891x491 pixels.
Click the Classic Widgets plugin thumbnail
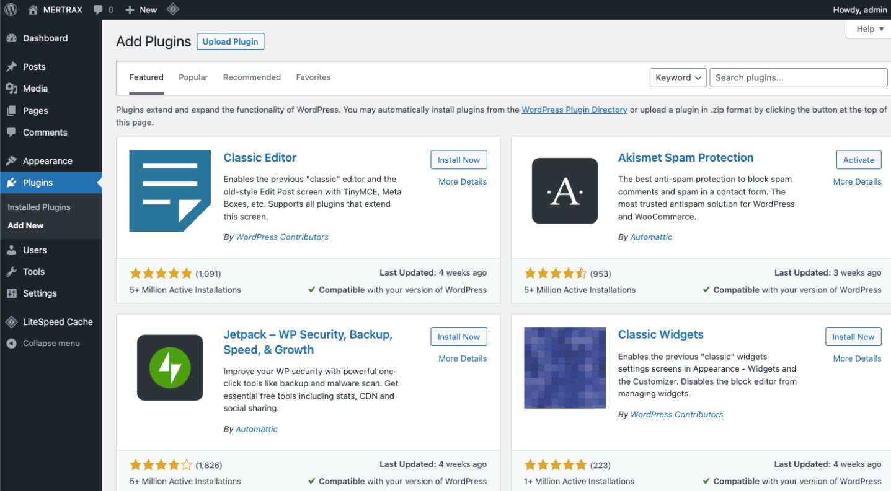tap(565, 368)
